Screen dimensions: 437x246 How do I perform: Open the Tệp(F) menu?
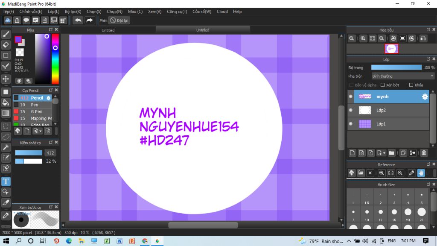pyautogui.click(x=9, y=12)
